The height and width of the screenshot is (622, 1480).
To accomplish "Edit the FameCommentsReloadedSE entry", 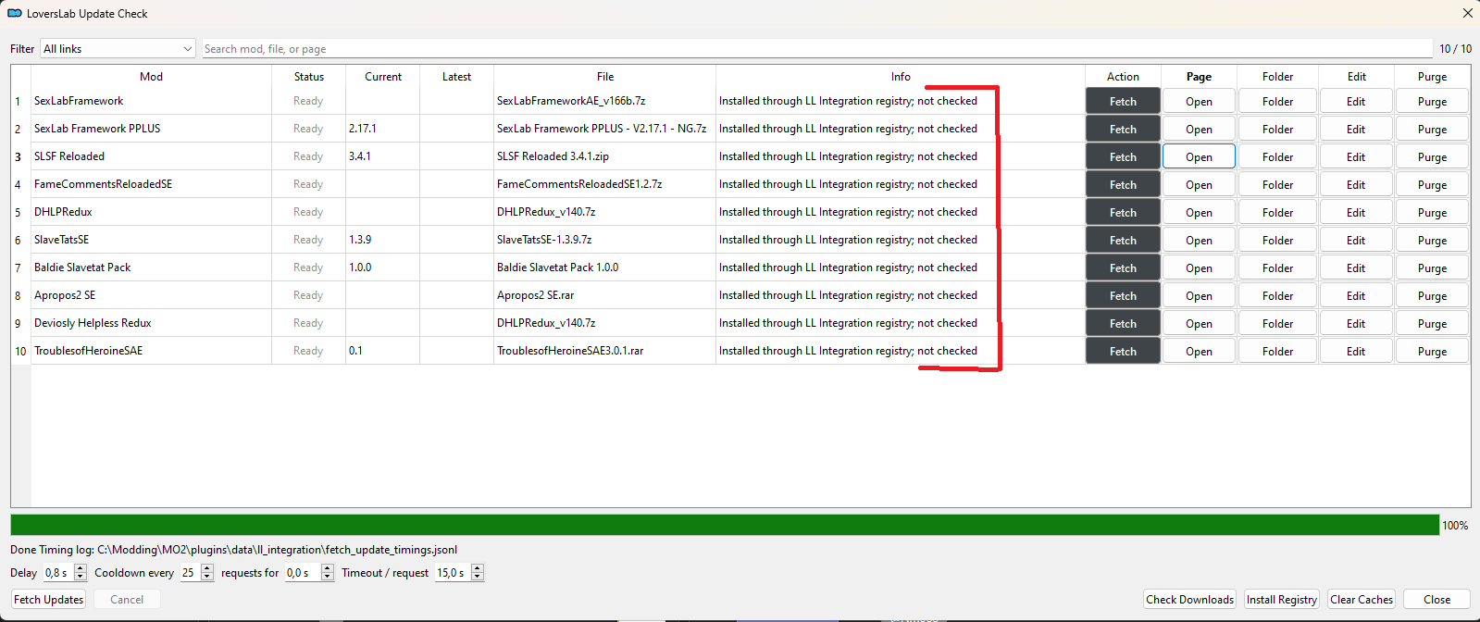I will point(1356,185).
